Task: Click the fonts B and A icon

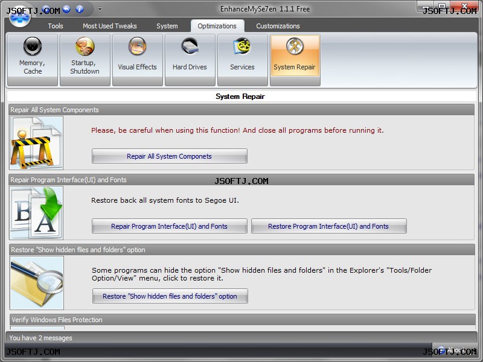Action: pyautogui.click(x=36, y=213)
